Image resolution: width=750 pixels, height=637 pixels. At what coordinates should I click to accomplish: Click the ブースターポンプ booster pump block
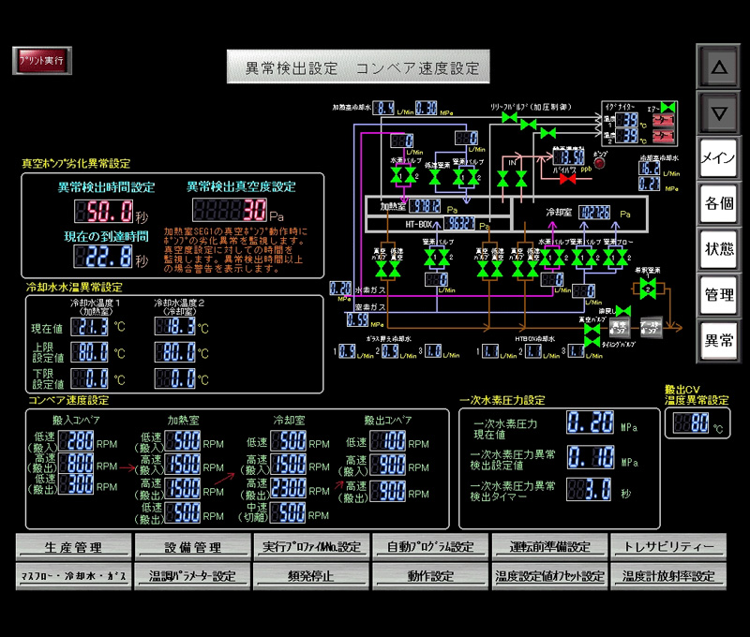pos(651,327)
